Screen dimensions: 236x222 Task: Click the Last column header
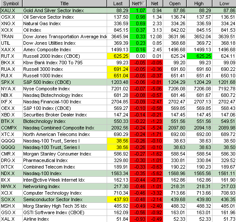[118, 3]
